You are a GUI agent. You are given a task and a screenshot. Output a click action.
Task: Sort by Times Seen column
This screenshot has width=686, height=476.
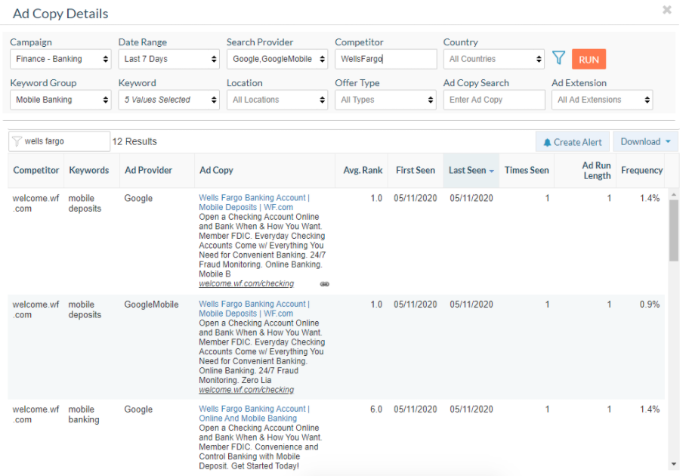[x=527, y=170]
